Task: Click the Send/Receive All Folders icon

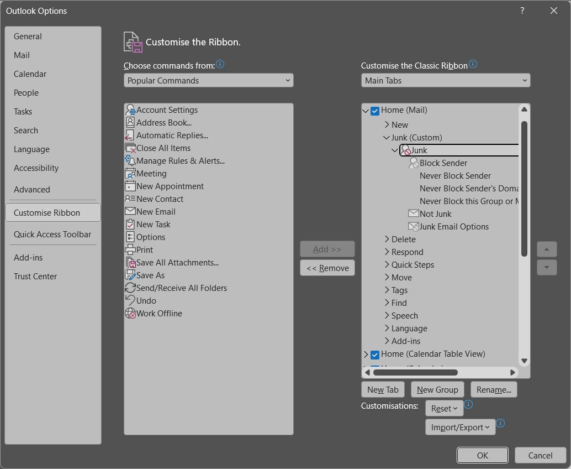Action: [130, 288]
